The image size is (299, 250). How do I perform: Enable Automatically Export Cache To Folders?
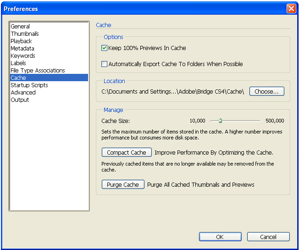(x=105, y=64)
